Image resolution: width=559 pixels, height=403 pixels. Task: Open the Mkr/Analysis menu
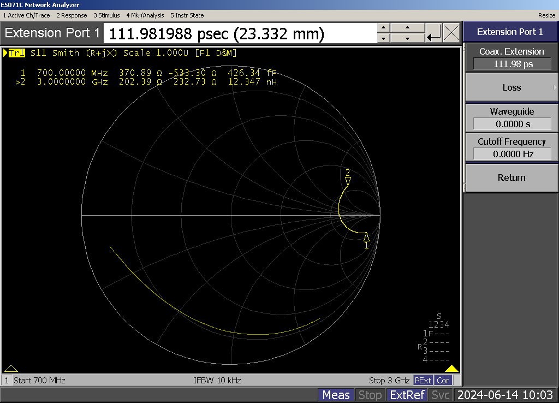(x=145, y=15)
